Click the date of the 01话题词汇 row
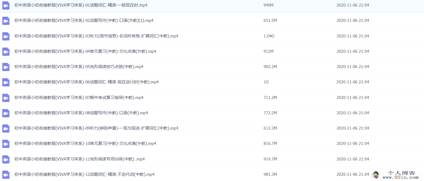 [353, 5]
